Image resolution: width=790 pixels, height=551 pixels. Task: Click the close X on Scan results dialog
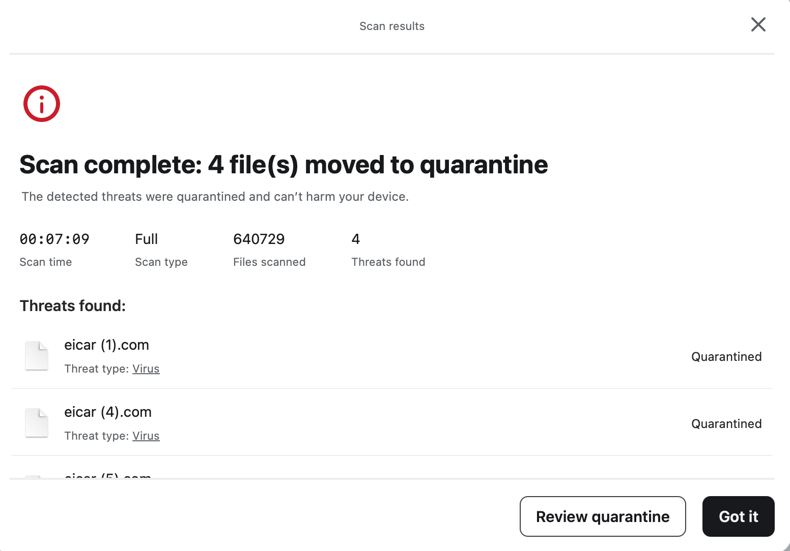point(758,24)
